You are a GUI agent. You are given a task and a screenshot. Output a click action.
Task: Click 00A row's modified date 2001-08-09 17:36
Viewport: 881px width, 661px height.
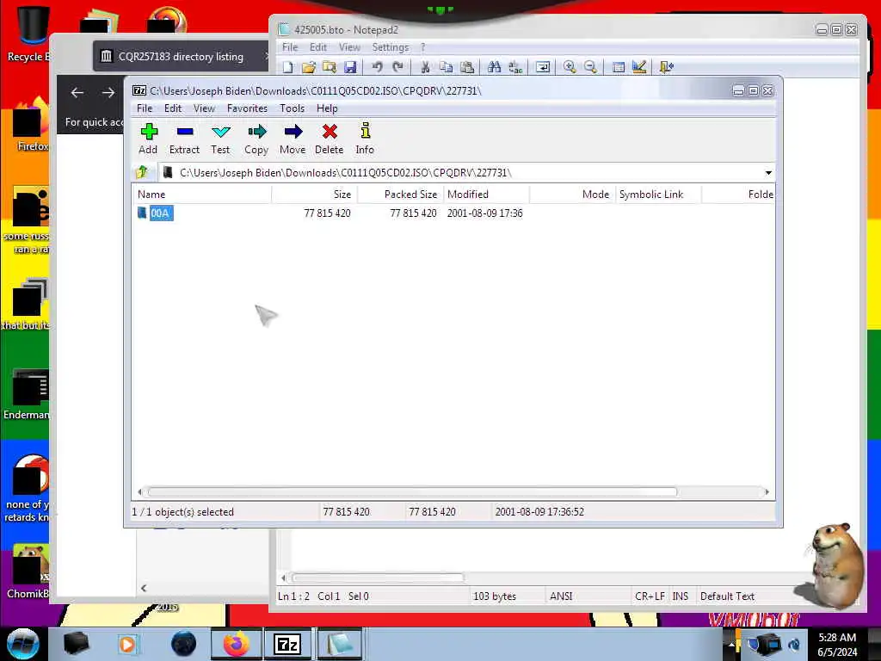(x=485, y=213)
